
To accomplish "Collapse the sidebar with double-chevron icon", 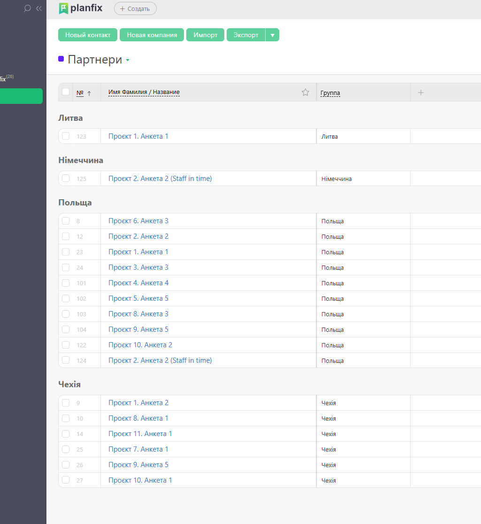I will tap(39, 8).
